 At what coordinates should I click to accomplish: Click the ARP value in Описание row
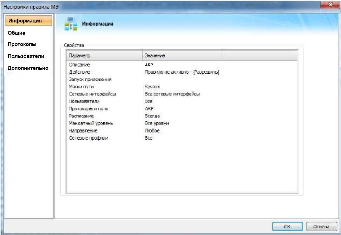(149, 65)
